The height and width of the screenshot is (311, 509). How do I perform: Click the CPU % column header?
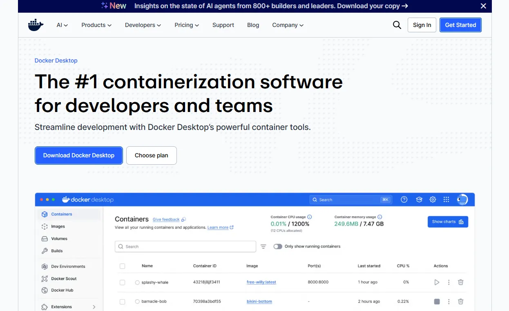click(x=403, y=266)
